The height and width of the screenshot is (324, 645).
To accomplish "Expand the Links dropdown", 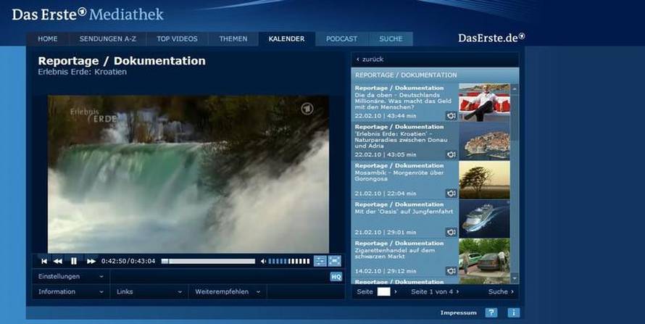I will (149, 291).
